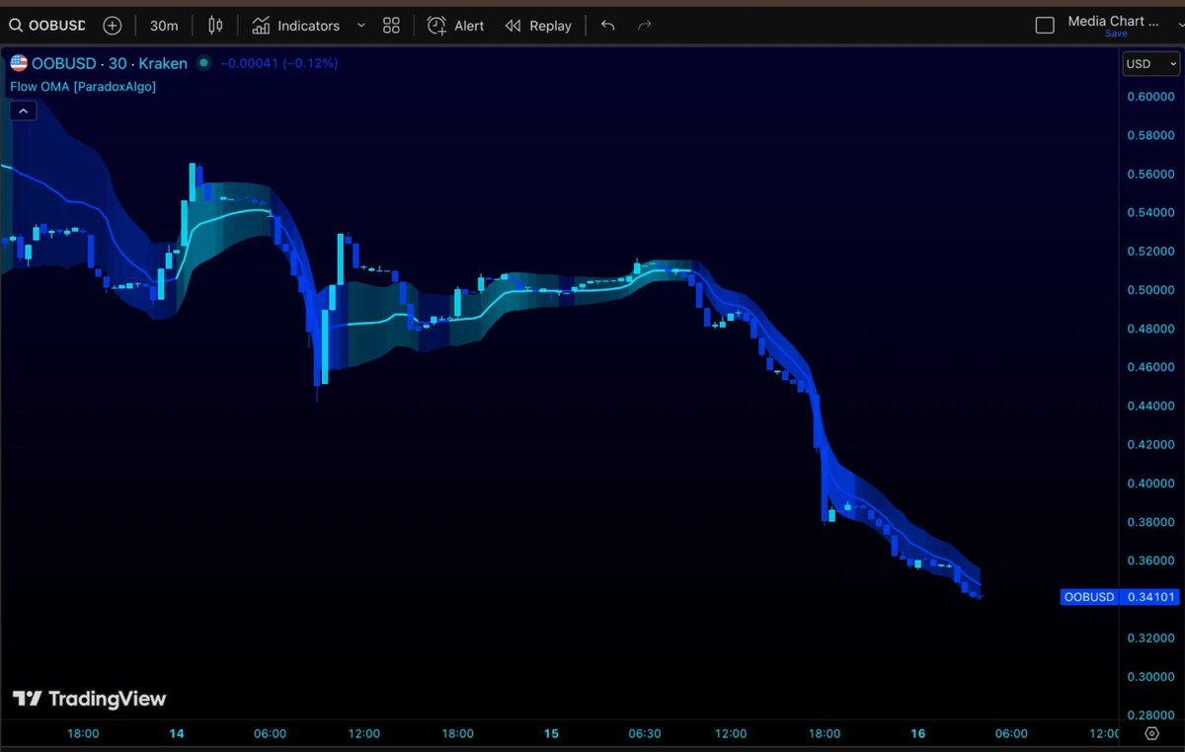Select the Flow OMA [ParadoxAlgo] indicator legend
This screenshot has width=1185, height=752.
coord(83,87)
